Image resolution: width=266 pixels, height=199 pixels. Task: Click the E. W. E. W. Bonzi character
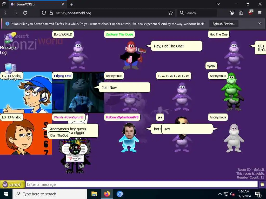tap(182, 97)
